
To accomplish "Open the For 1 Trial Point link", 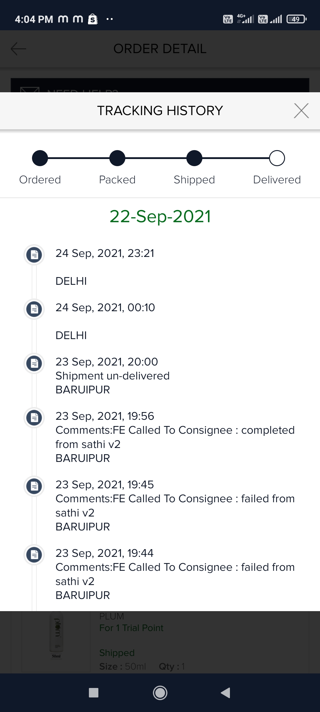I will click(131, 628).
